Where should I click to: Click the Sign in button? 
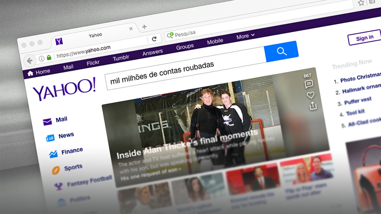pos(365,38)
